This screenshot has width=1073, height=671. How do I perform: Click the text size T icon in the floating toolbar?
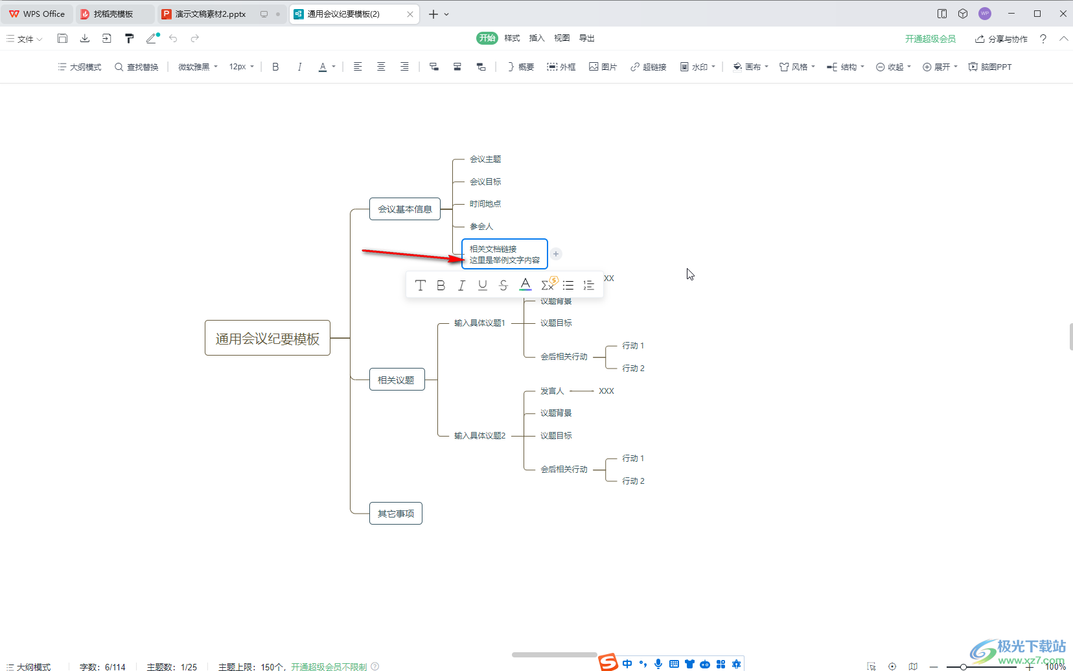(421, 285)
